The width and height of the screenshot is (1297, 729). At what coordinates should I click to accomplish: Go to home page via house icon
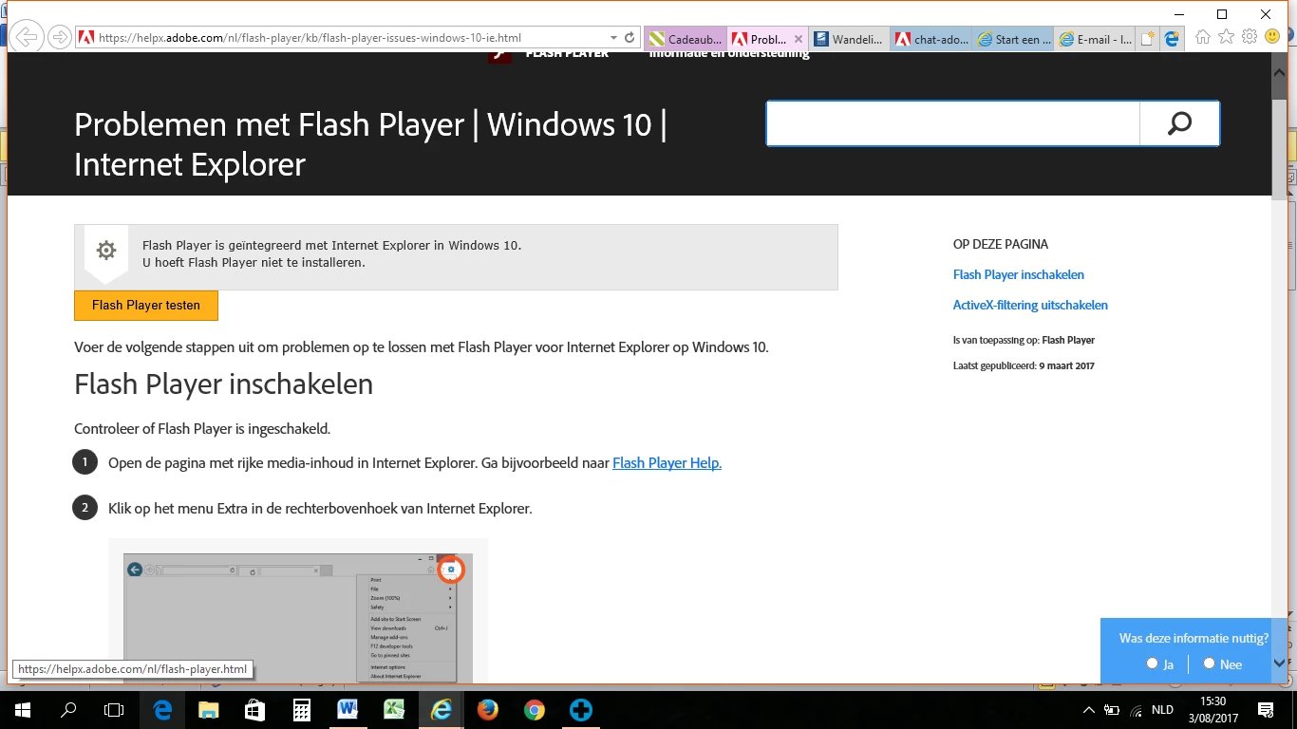tap(1203, 37)
